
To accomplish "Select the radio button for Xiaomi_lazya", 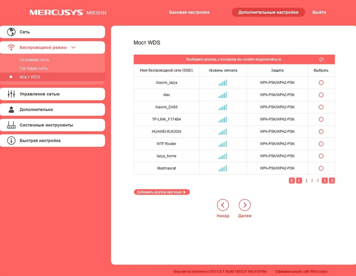I will (321, 83).
